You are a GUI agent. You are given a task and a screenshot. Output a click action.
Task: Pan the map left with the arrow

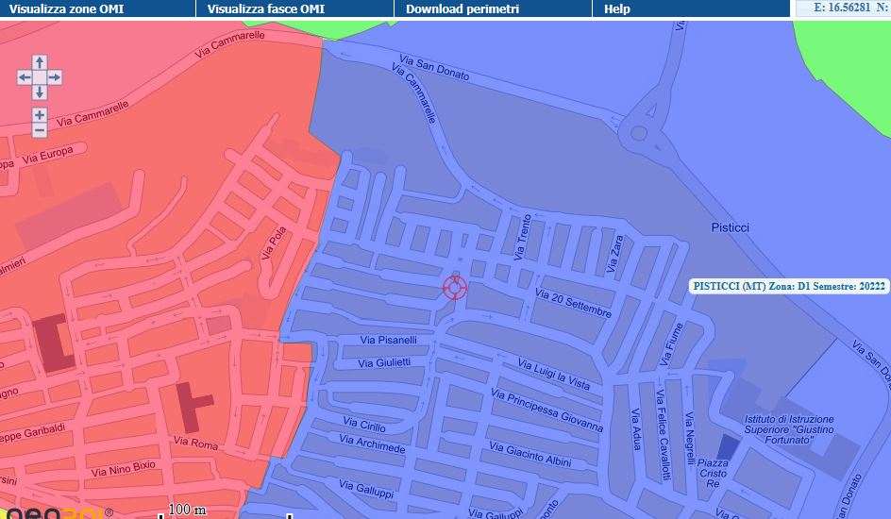click(x=25, y=77)
